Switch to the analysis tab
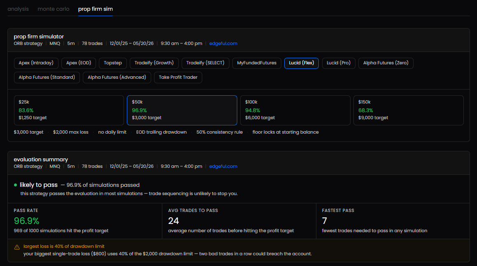Viewport: 477px width, 266px height. [x=18, y=9]
